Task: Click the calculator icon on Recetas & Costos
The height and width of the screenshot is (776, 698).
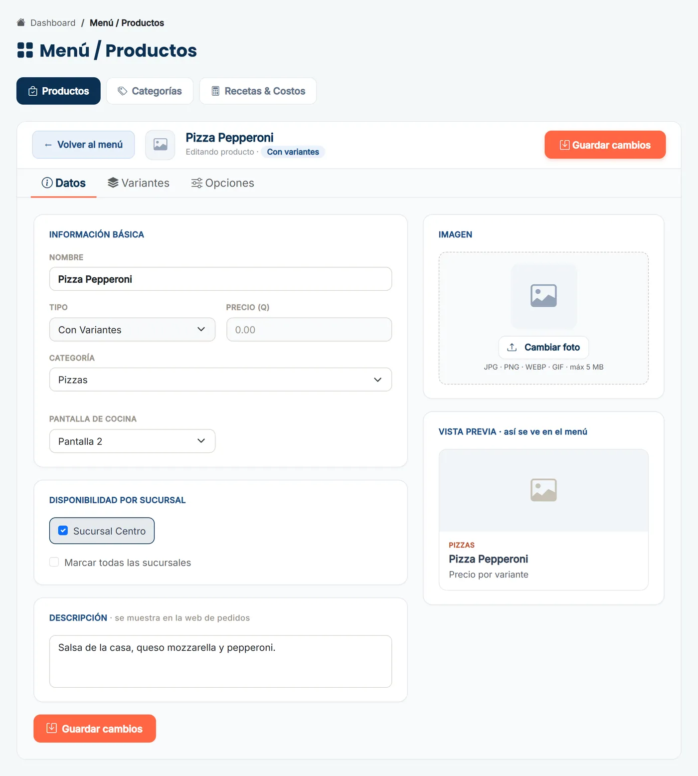Action: pos(215,91)
